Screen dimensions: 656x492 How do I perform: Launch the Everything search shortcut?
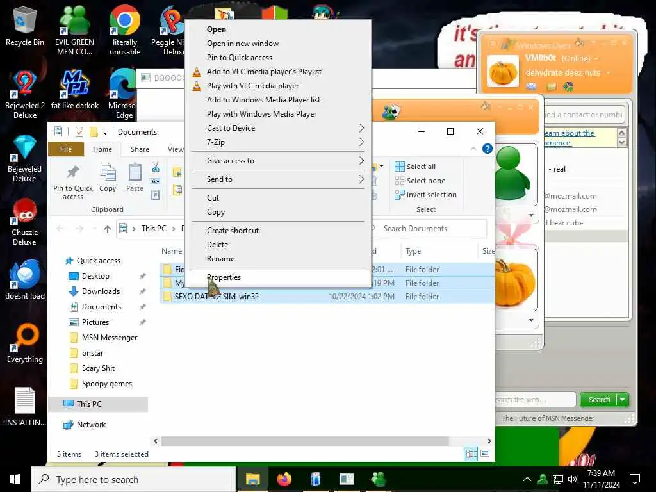[25, 343]
